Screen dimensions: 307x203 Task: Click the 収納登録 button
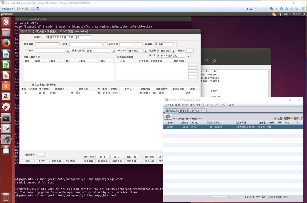tap(131, 161)
